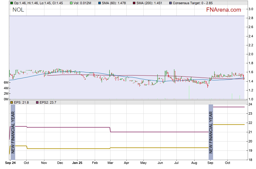The height and width of the screenshot is (169, 256).
Task: Open the FNArena.com watermark link
Action: pyautogui.click(x=224, y=10)
